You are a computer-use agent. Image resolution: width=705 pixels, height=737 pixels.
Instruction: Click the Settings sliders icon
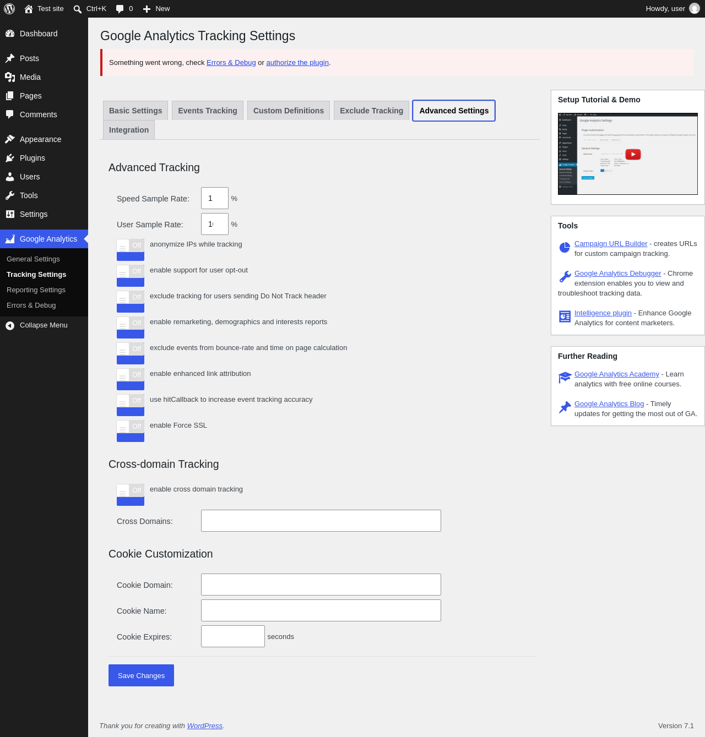pos(10,214)
